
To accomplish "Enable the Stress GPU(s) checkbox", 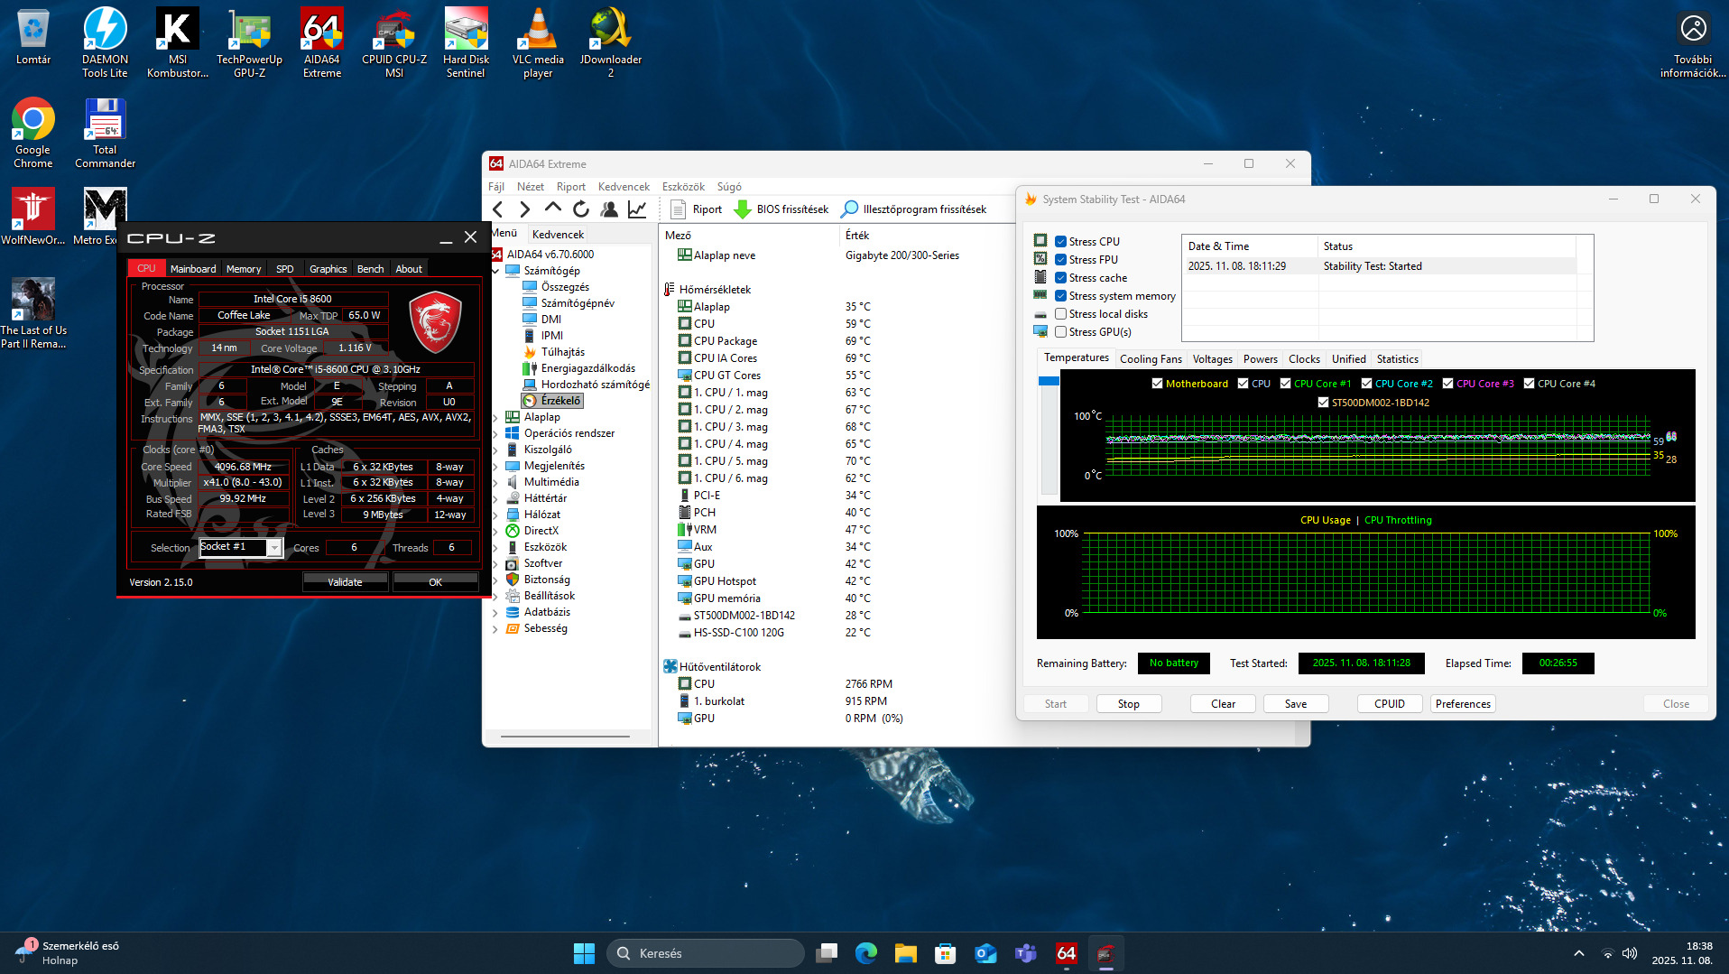I will [x=1061, y=332].
